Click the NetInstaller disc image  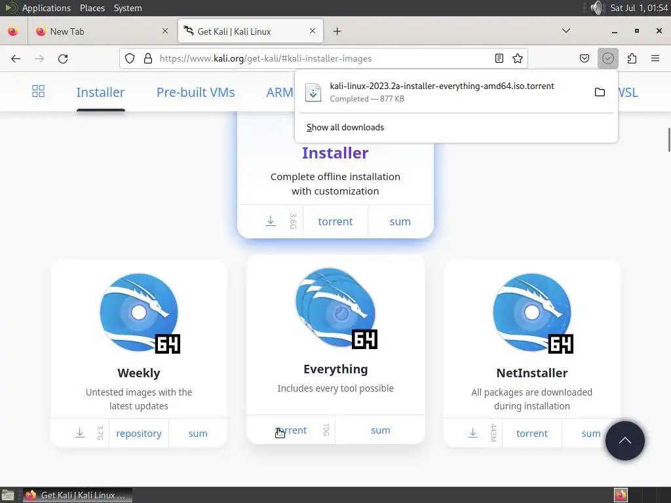[x=533, y=313]
